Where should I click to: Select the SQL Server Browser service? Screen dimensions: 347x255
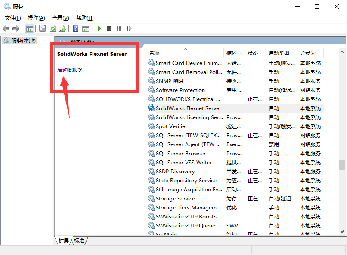coord(235,154)
